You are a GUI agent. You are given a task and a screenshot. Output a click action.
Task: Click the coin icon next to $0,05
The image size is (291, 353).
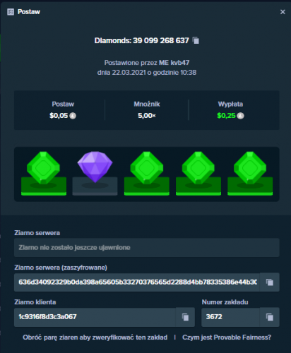pyautogui.click(x=73, y=116)
